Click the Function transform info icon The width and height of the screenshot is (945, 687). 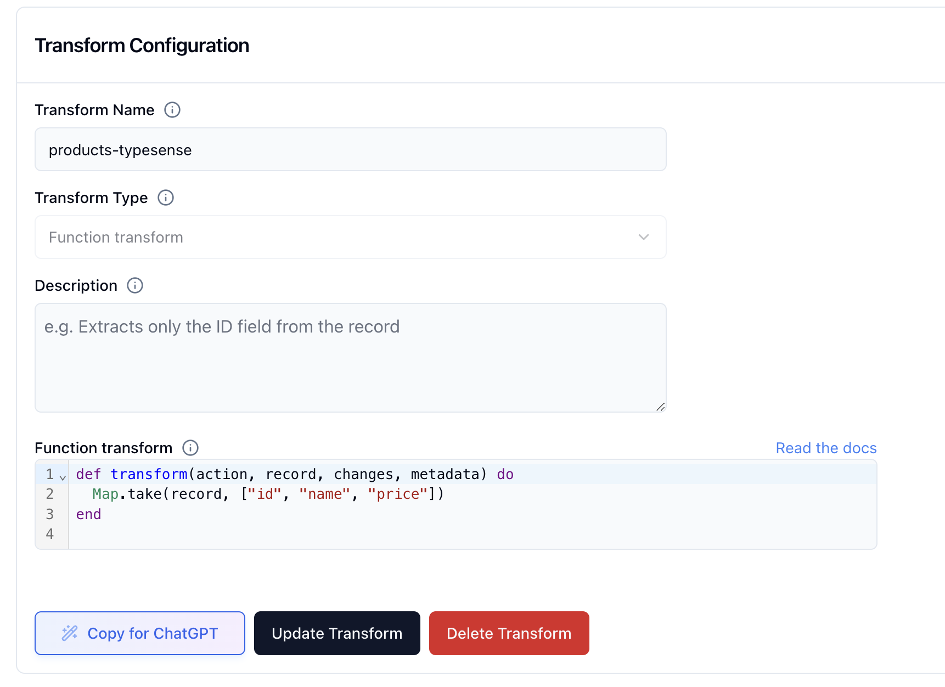(190, 448)
